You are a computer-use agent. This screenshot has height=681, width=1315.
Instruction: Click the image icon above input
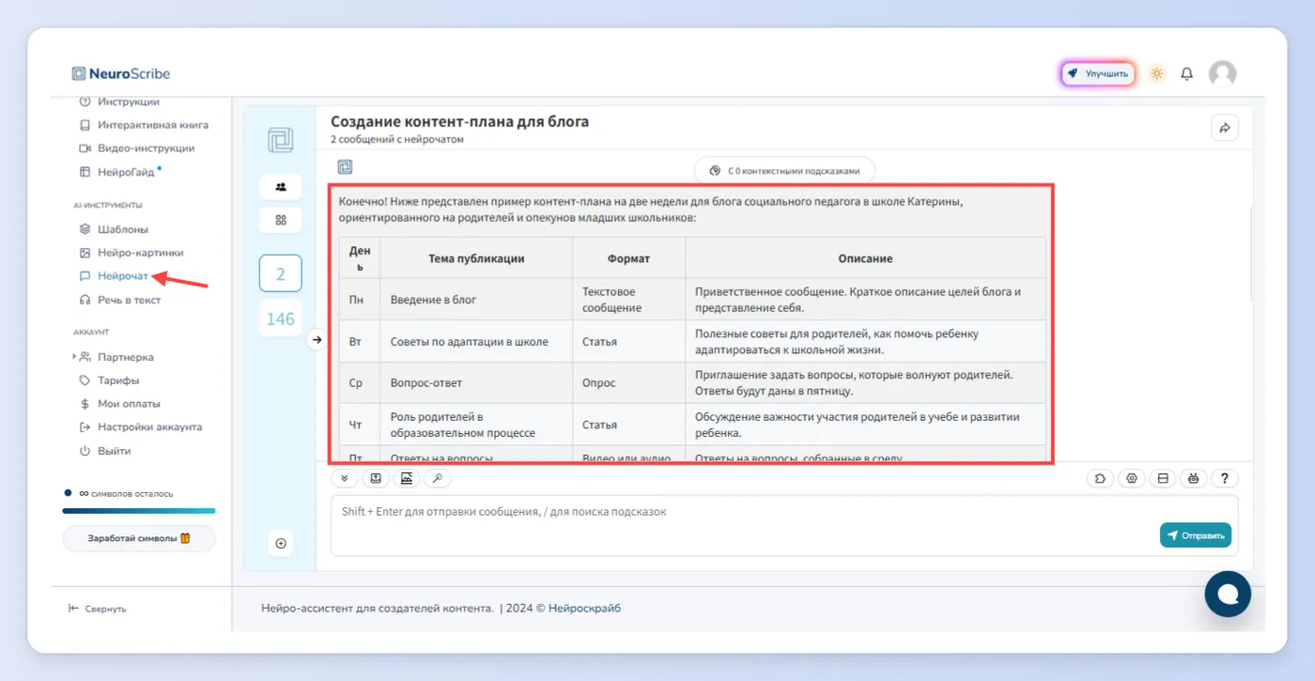(x=407, y=478)
